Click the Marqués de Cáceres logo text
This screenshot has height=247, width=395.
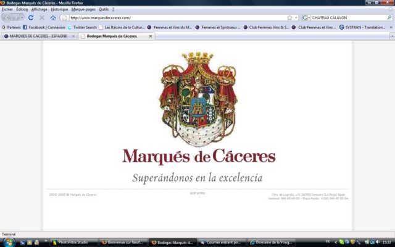pyautogui.click(x=199, y=156)
